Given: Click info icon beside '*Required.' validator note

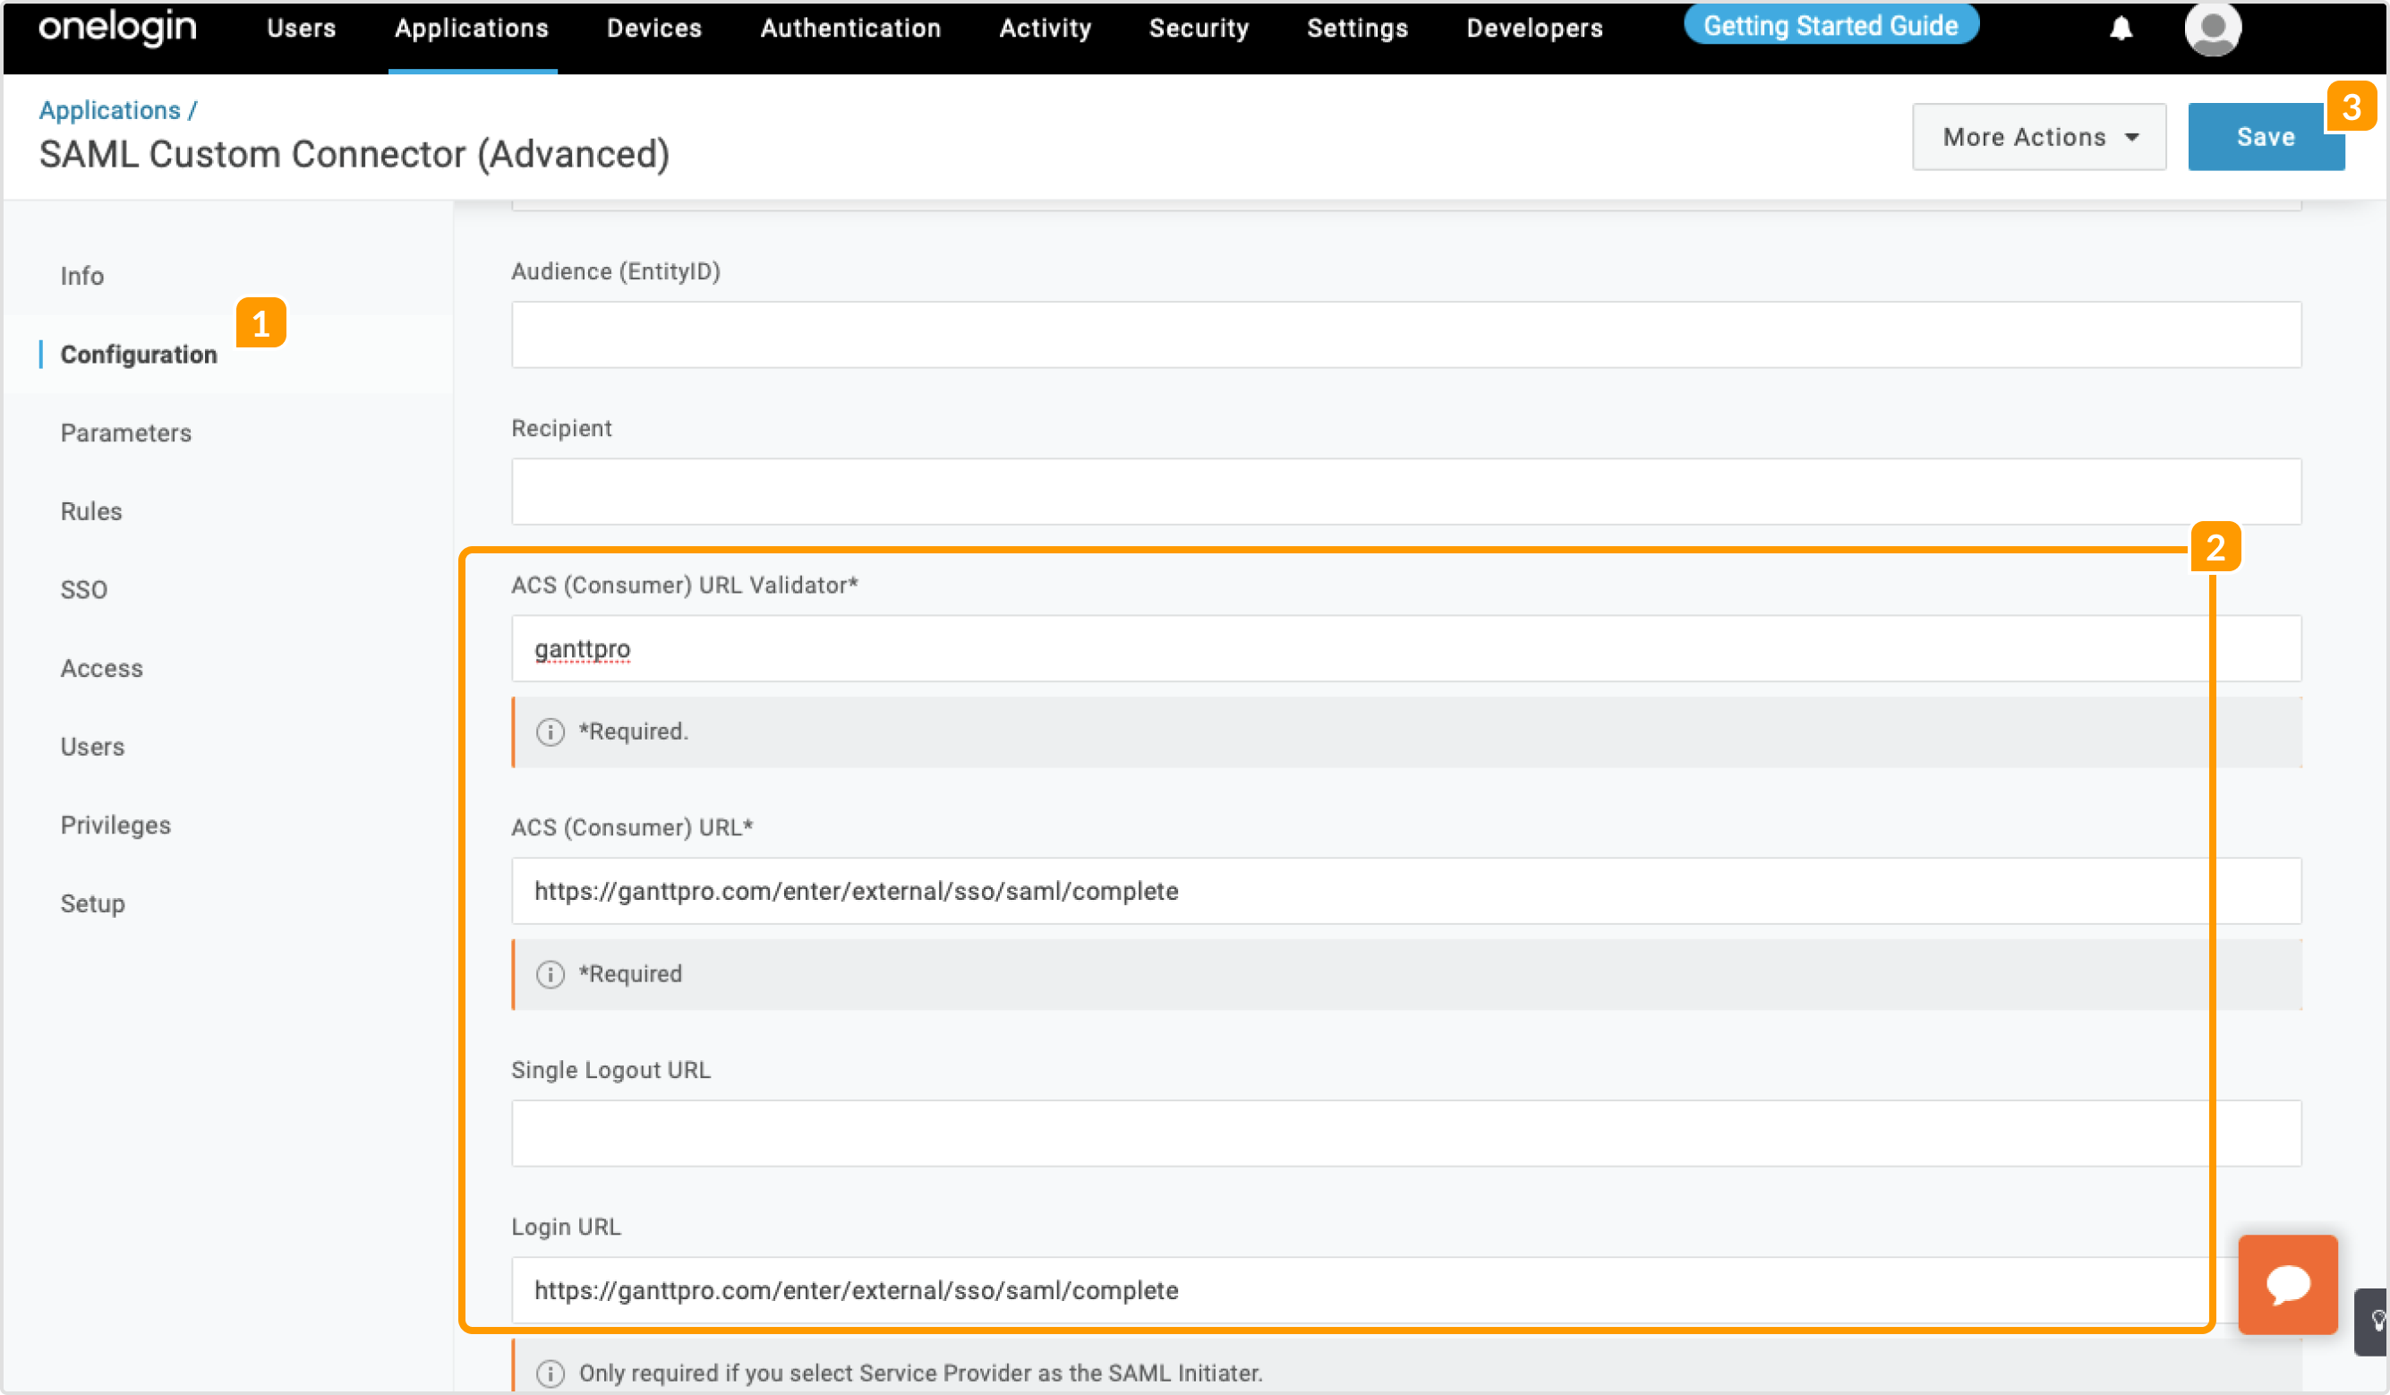Looking at the screenshot, I should pos(551,732).
